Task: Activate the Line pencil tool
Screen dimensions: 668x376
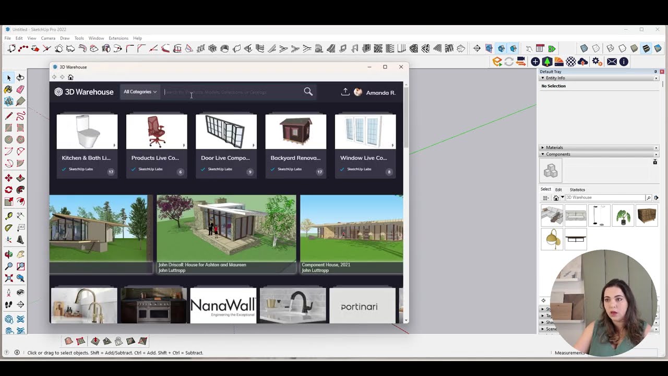Action: [x=9, y=116]
